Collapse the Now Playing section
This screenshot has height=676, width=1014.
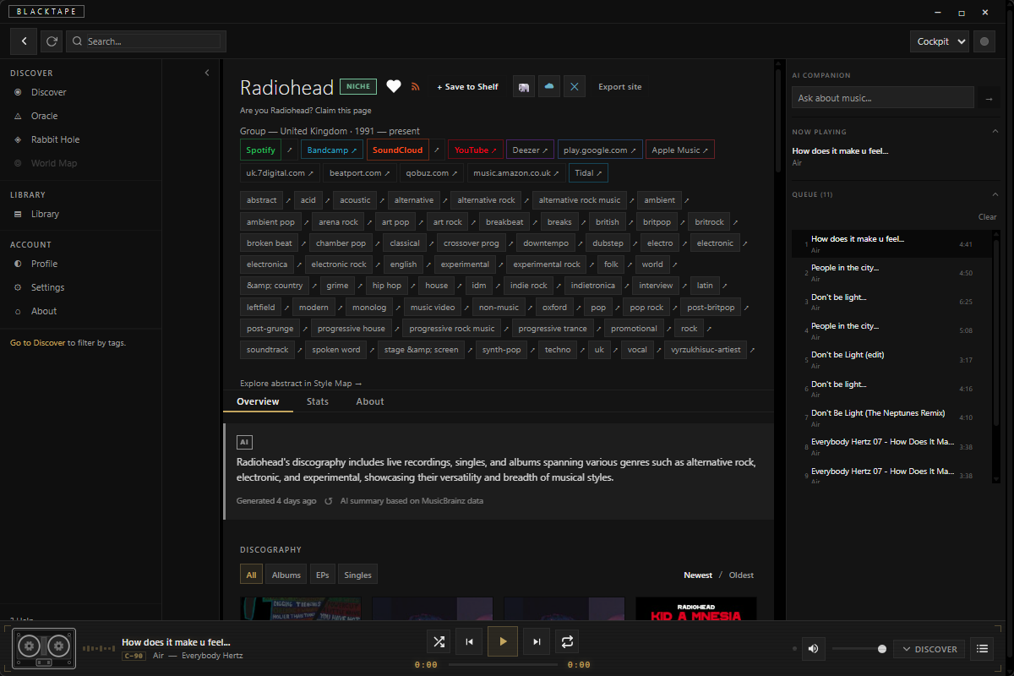tap(995, 131)
